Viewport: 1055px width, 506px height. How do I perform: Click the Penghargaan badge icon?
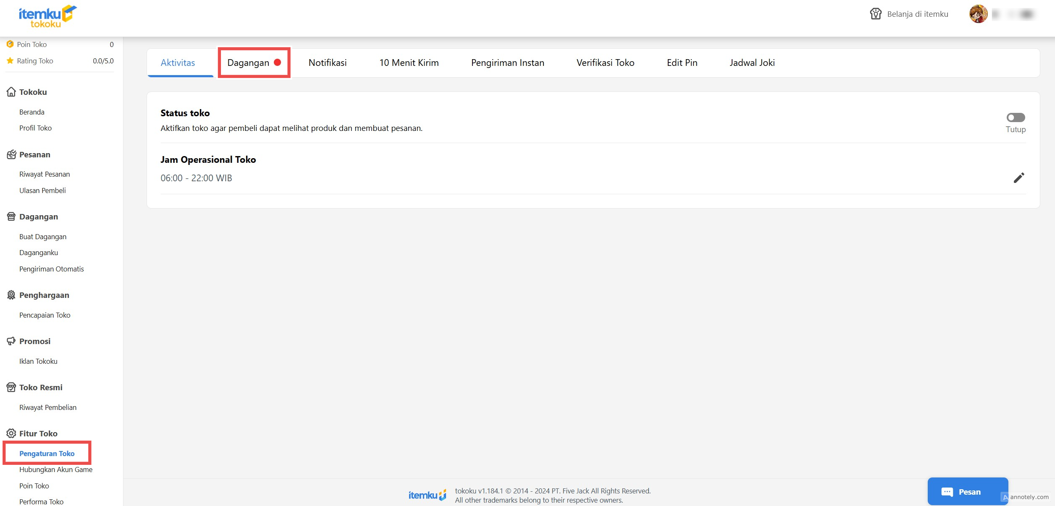tap(11, 295)
